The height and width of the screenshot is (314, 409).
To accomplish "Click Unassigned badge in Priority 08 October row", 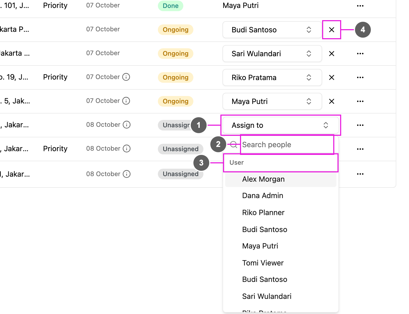I will click(181, 149).
